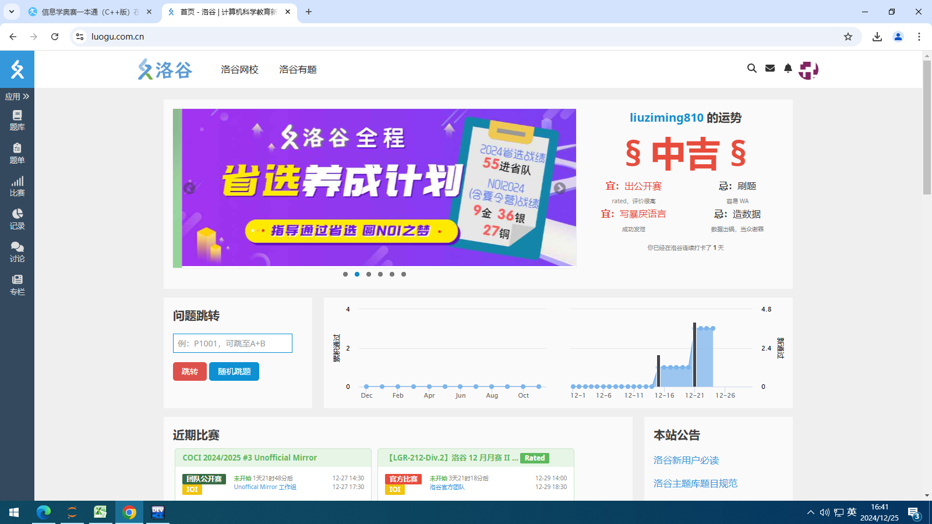Open the LGR-212-Div.2 洛谷12月月赛 contest link
Image resolution: width=932 pixels, height=524 pixels.
pyautogui.click(x=453, y=458)
